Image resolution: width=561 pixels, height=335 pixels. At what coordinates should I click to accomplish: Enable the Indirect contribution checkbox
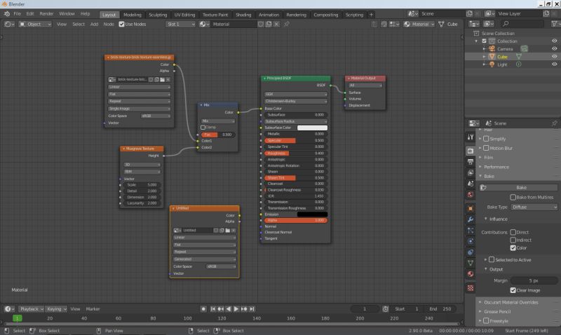pyautogui.click(x=513, y=240)
